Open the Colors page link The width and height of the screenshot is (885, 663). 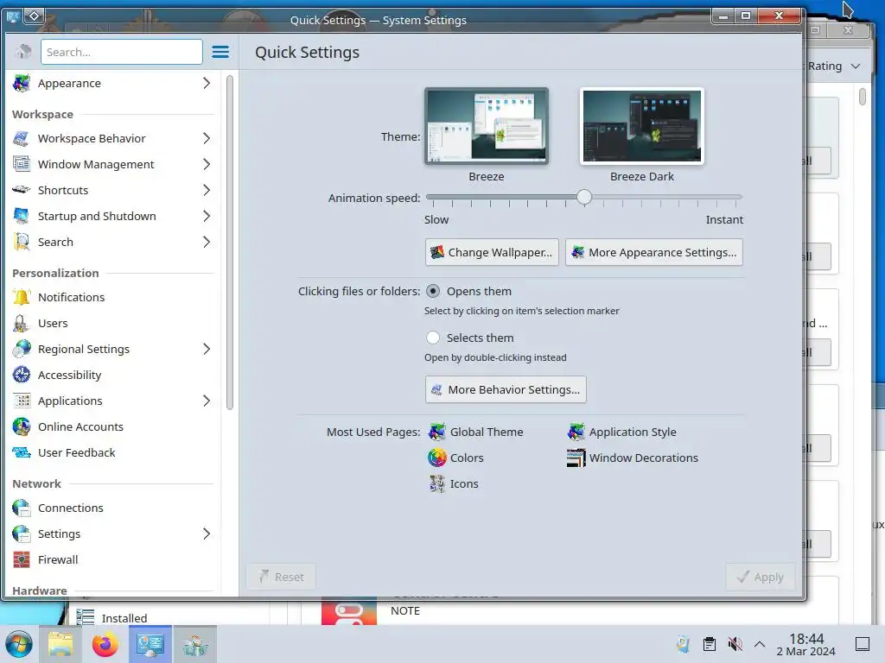click(x=467, y=458)
